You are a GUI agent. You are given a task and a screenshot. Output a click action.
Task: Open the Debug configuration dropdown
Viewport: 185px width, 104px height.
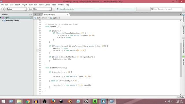coord(17,9)
